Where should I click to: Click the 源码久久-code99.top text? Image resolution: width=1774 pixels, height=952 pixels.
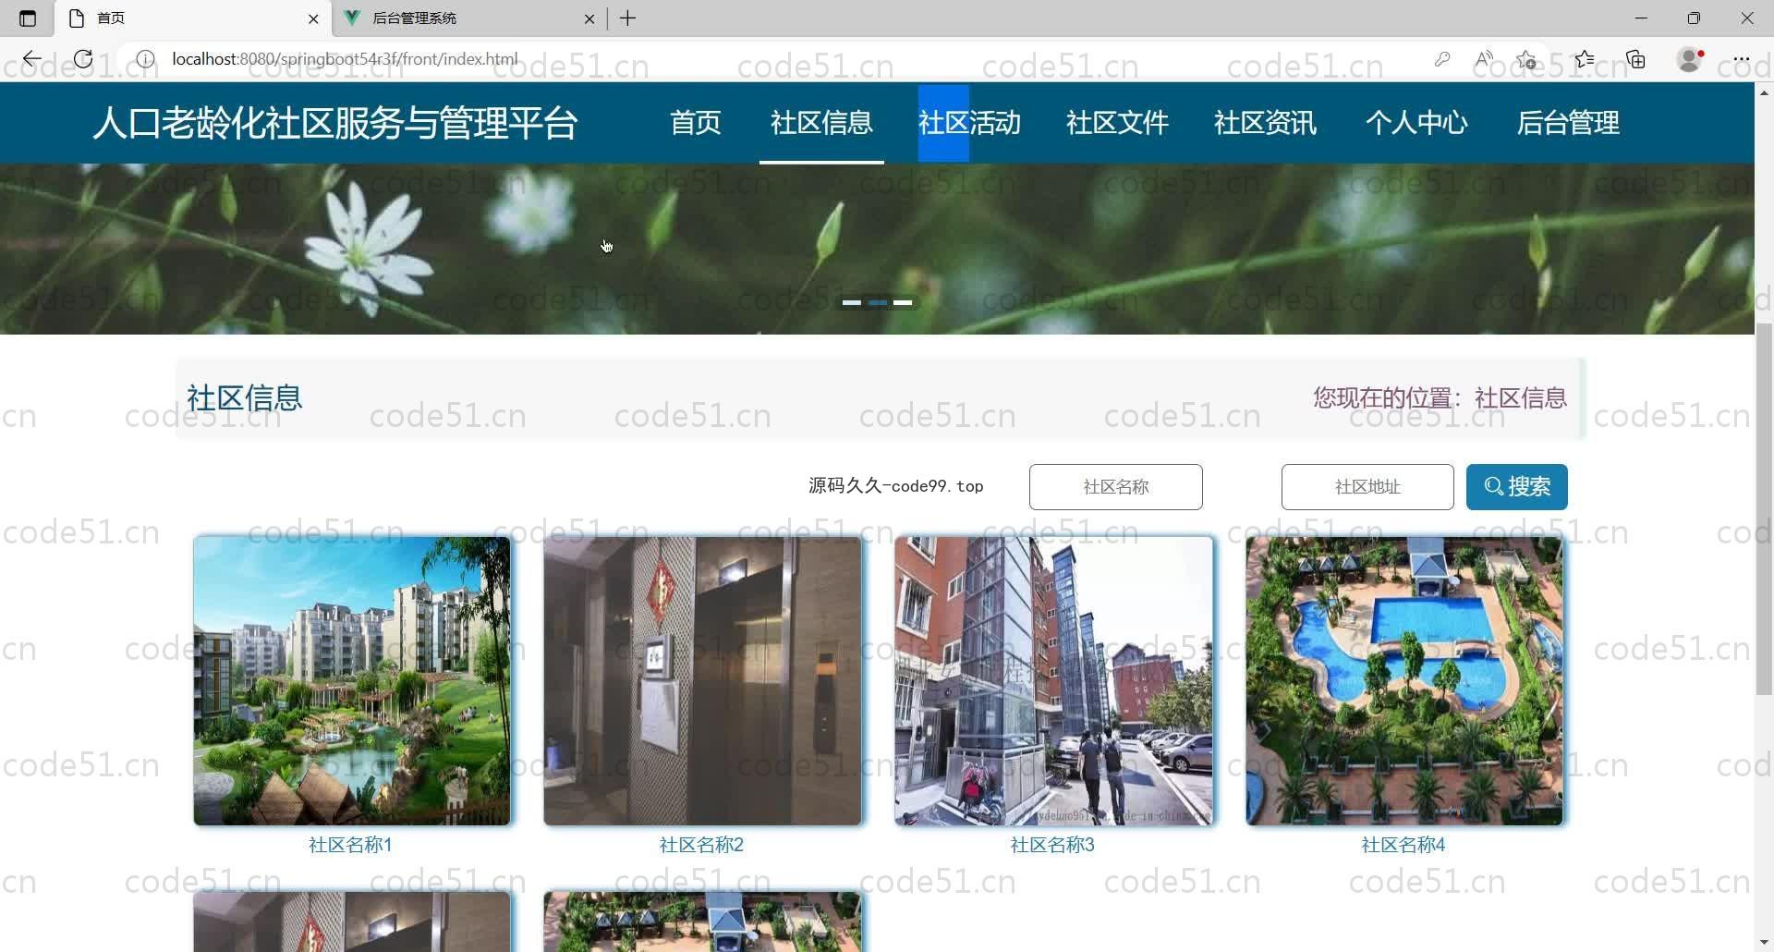pyautogui.click(x=896, y=486)
